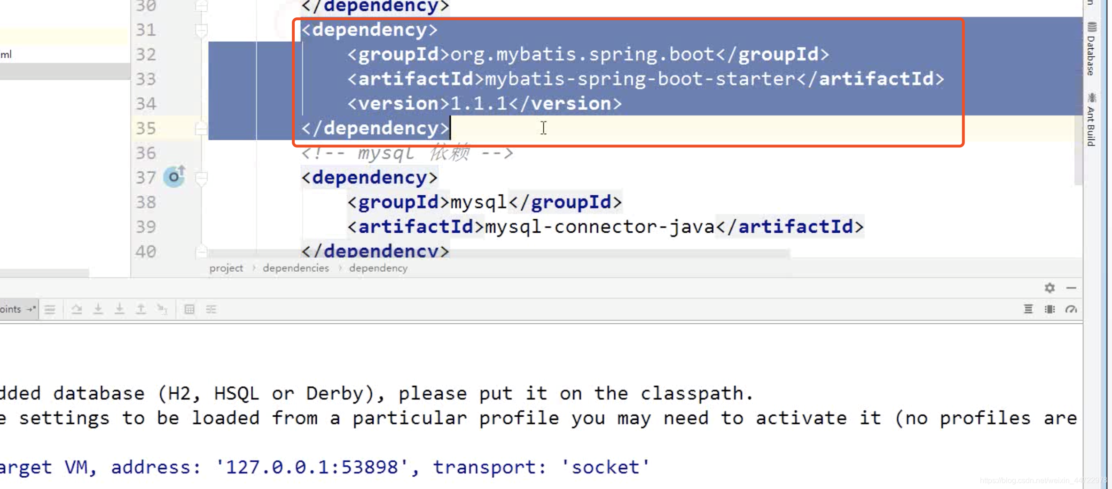The height and width of the screenshot is (489, 1112).
Task: Toggle fold marker at line 40
Action: click(201, 251)
